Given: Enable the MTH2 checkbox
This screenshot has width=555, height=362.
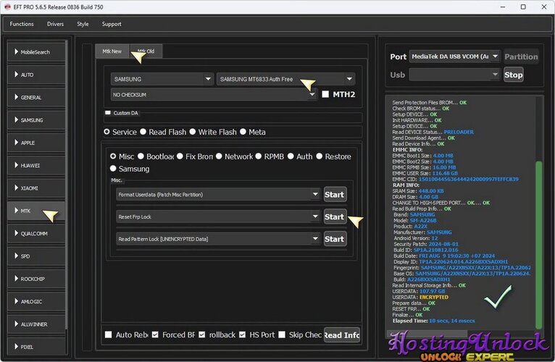Looking at the screenshot, I should tap(325, 94).
